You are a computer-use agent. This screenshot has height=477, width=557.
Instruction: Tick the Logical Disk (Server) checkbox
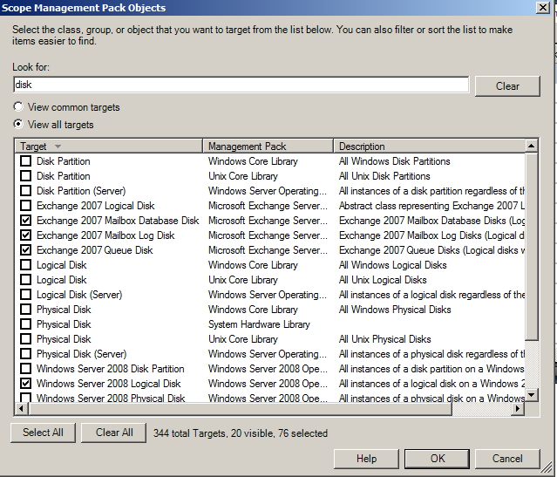coord(25,294)
